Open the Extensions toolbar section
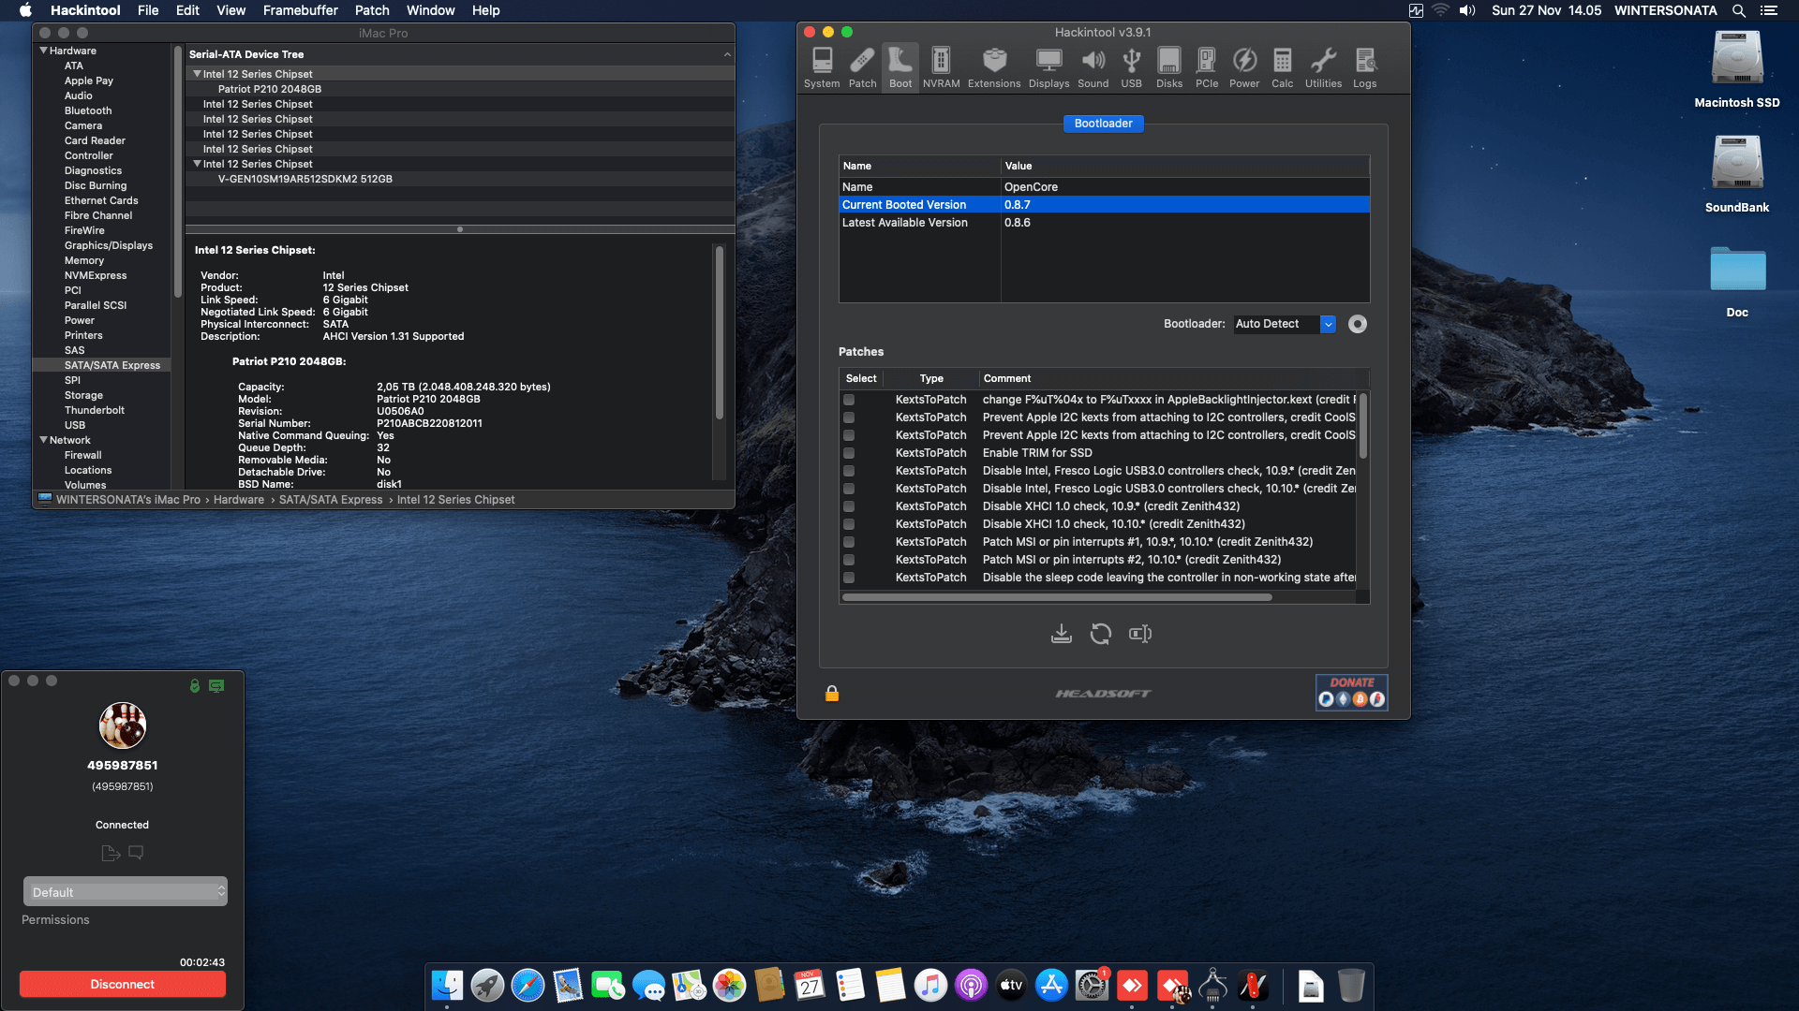Viewport: 1799px width, 1011px height. [x=993, y=67]
